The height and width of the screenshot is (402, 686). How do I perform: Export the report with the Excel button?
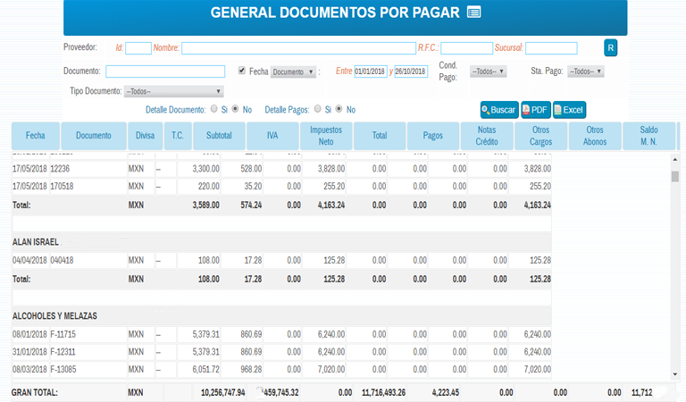[x=569, y=110]
